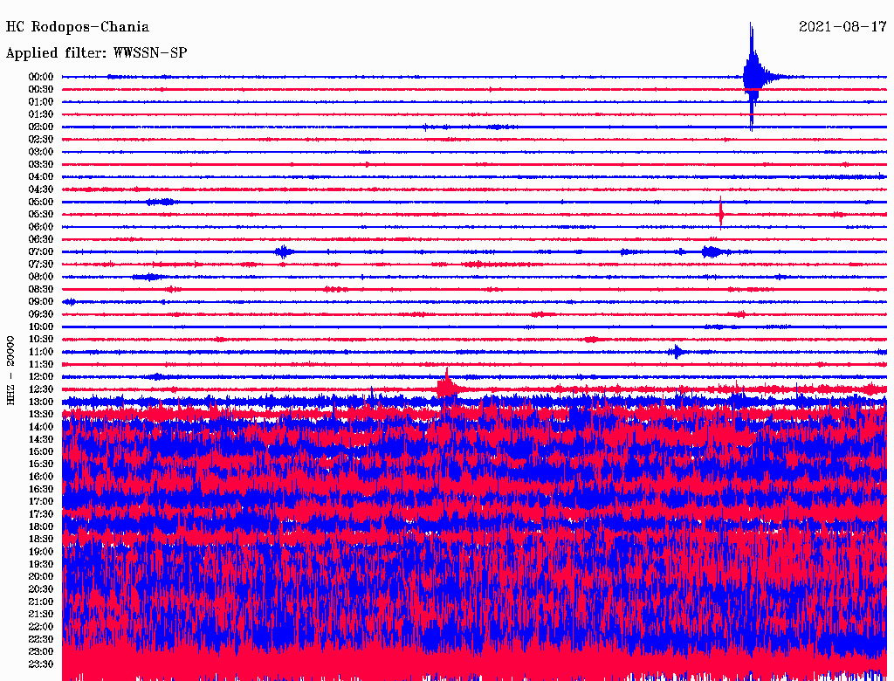Click the 02:30 time label
This screenshot has width=894, height=681.
pos(41,139)
